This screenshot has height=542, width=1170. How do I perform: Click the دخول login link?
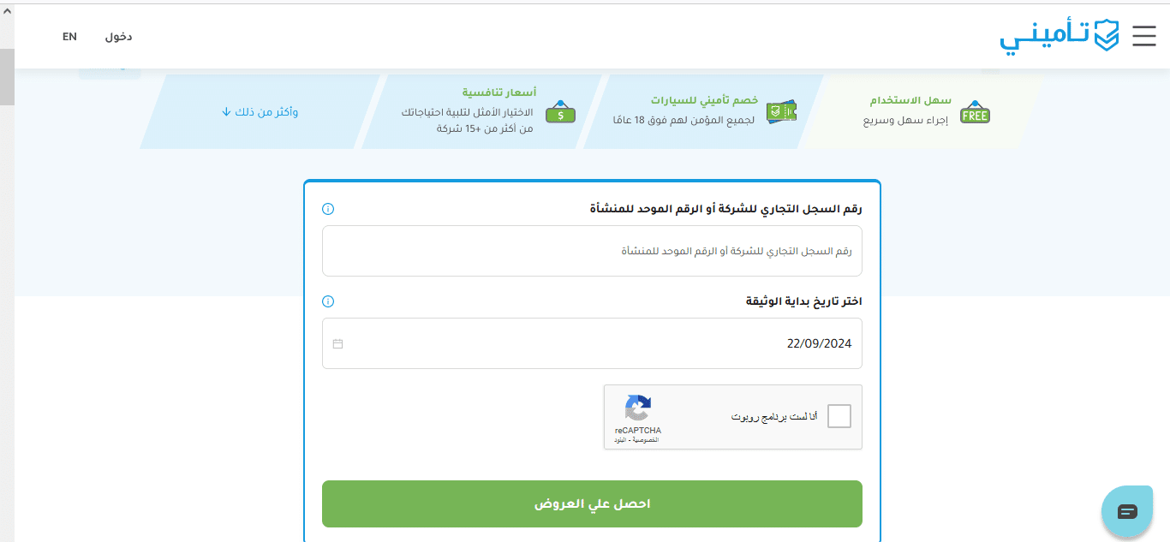tap(118, 37)
